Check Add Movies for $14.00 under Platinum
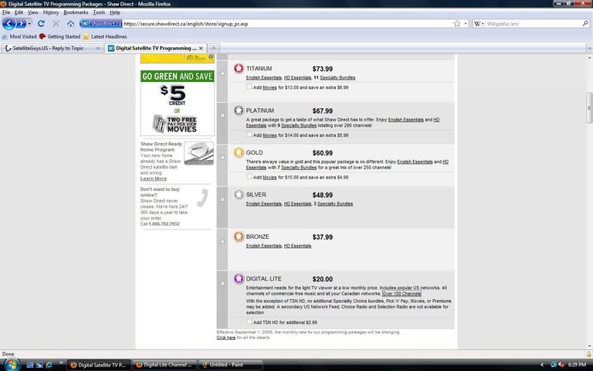593x371 pixels. pyautogui.click(x=249, y=134)
